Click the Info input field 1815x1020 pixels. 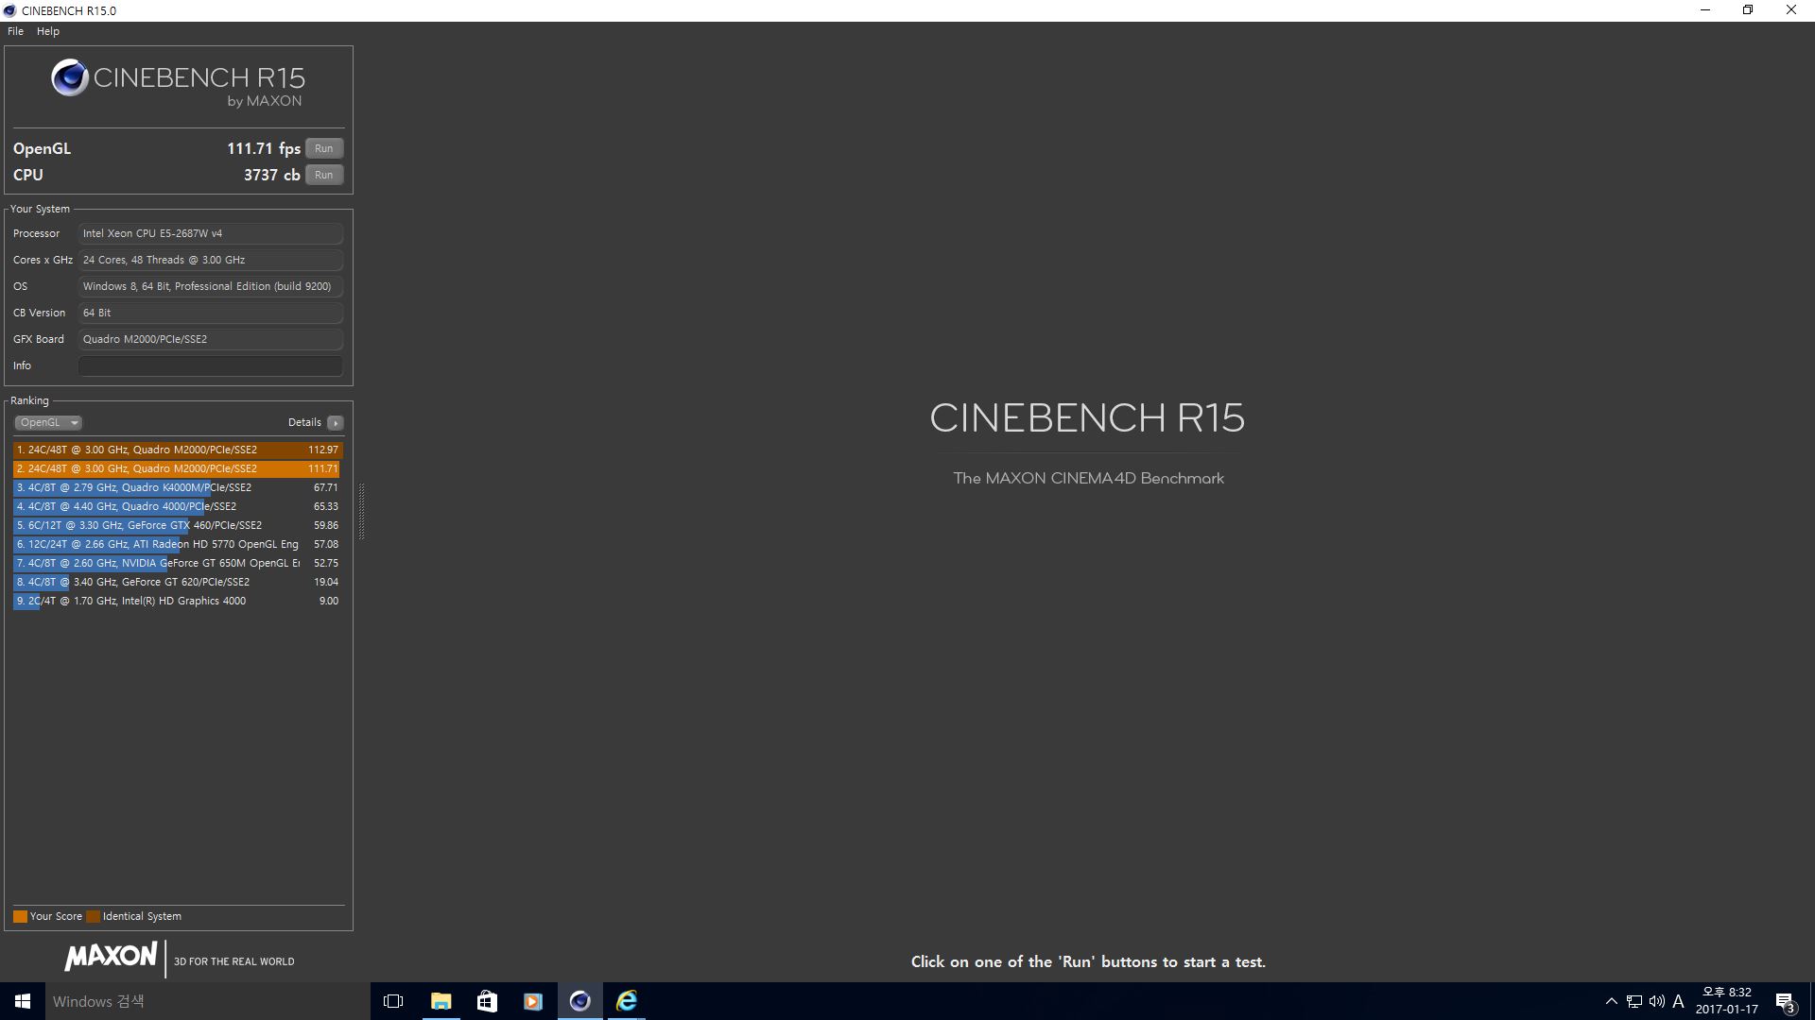pos(210,365)
